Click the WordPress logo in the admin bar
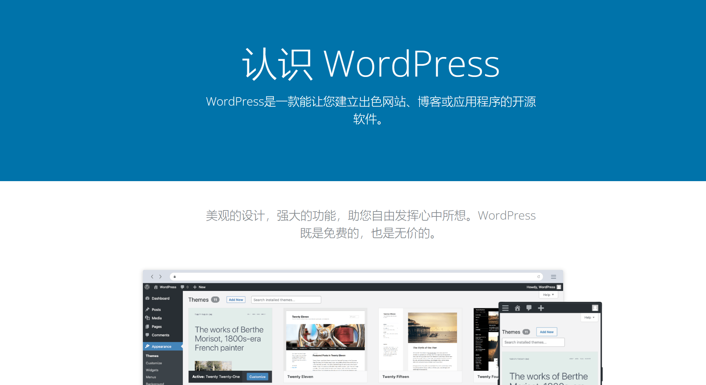 pyautogui.click(x=147, y=287)
